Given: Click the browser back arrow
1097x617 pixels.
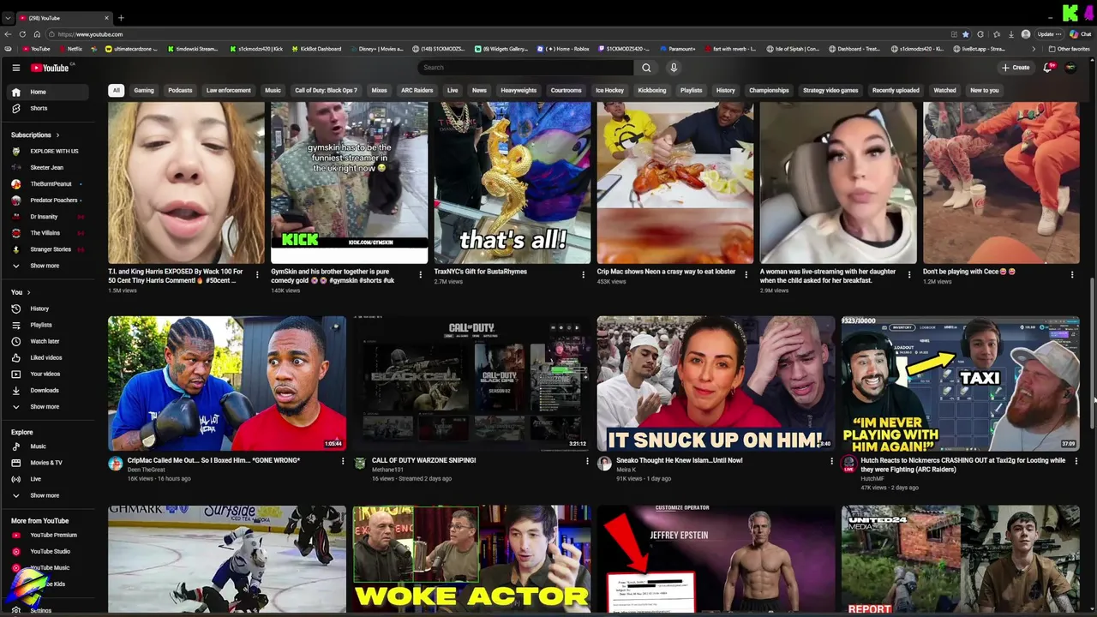Looking at the screenshot, I should point(8,34).
